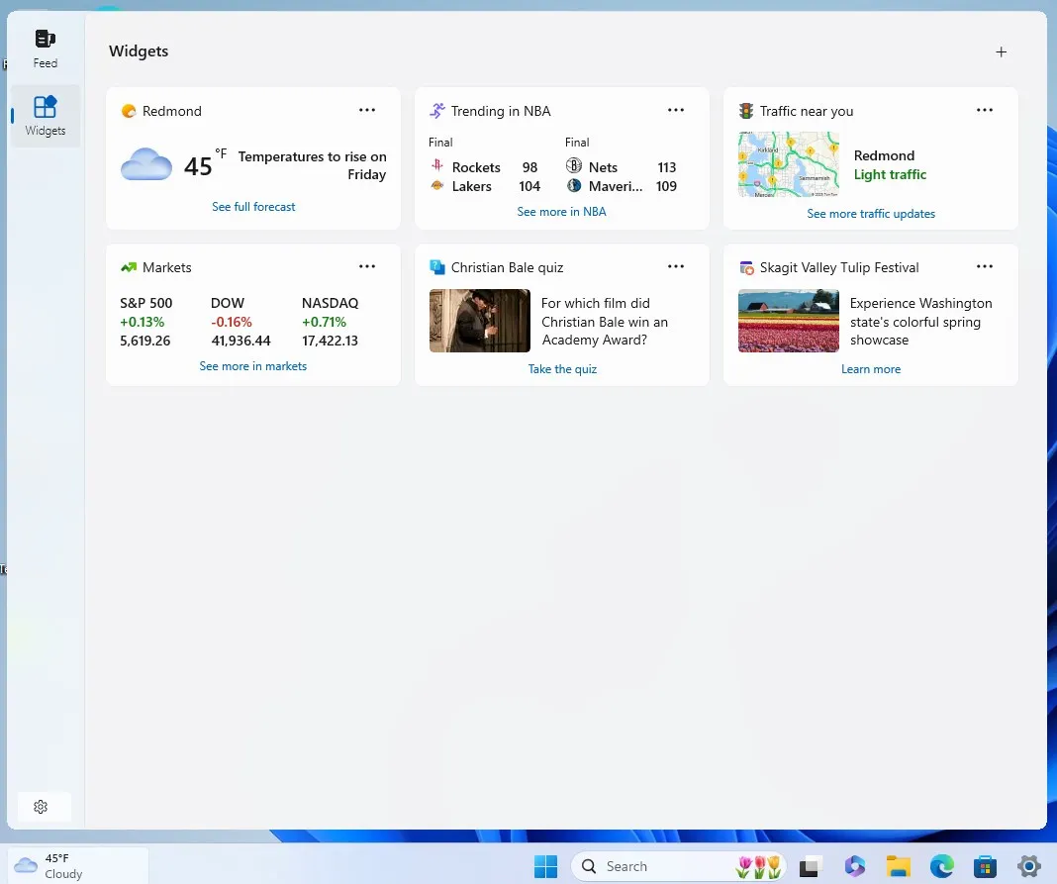The width and height of the screenshot is (1057, 884).
Task: Click the Search box on the taskbar
Action: click(653, 866)
